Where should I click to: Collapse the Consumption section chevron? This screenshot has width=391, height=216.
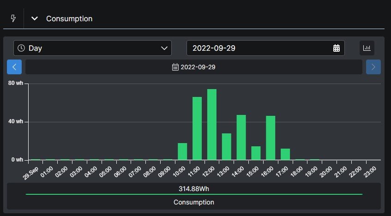[x=35, y=18]
